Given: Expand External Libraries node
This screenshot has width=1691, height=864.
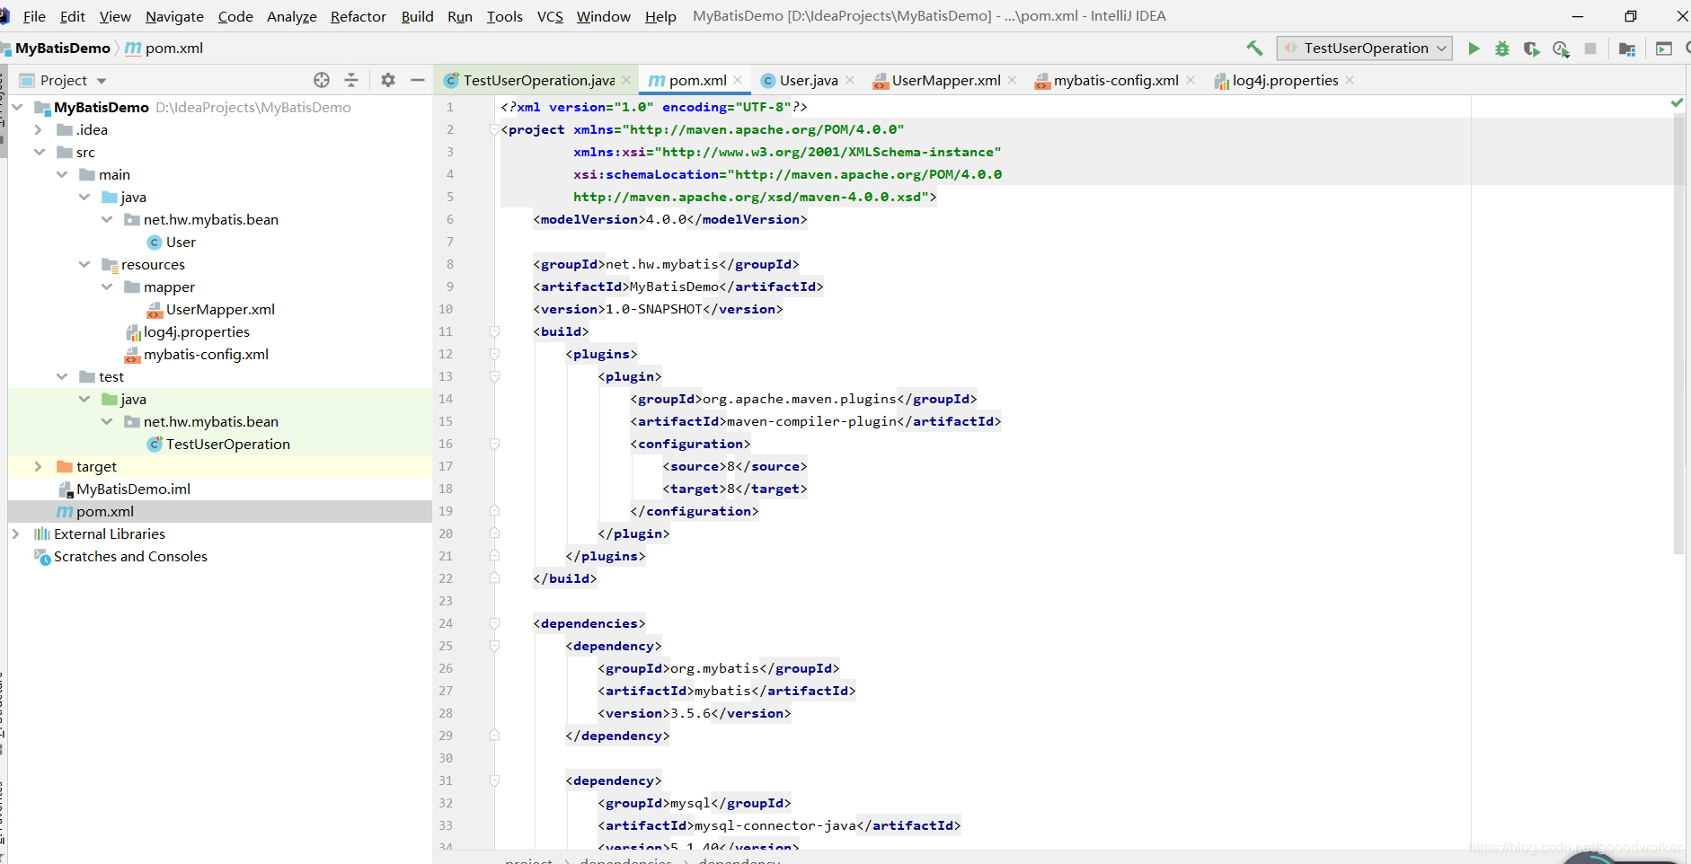Looking at the screenshot, I should pyautogui.click(x=15, y=533).
